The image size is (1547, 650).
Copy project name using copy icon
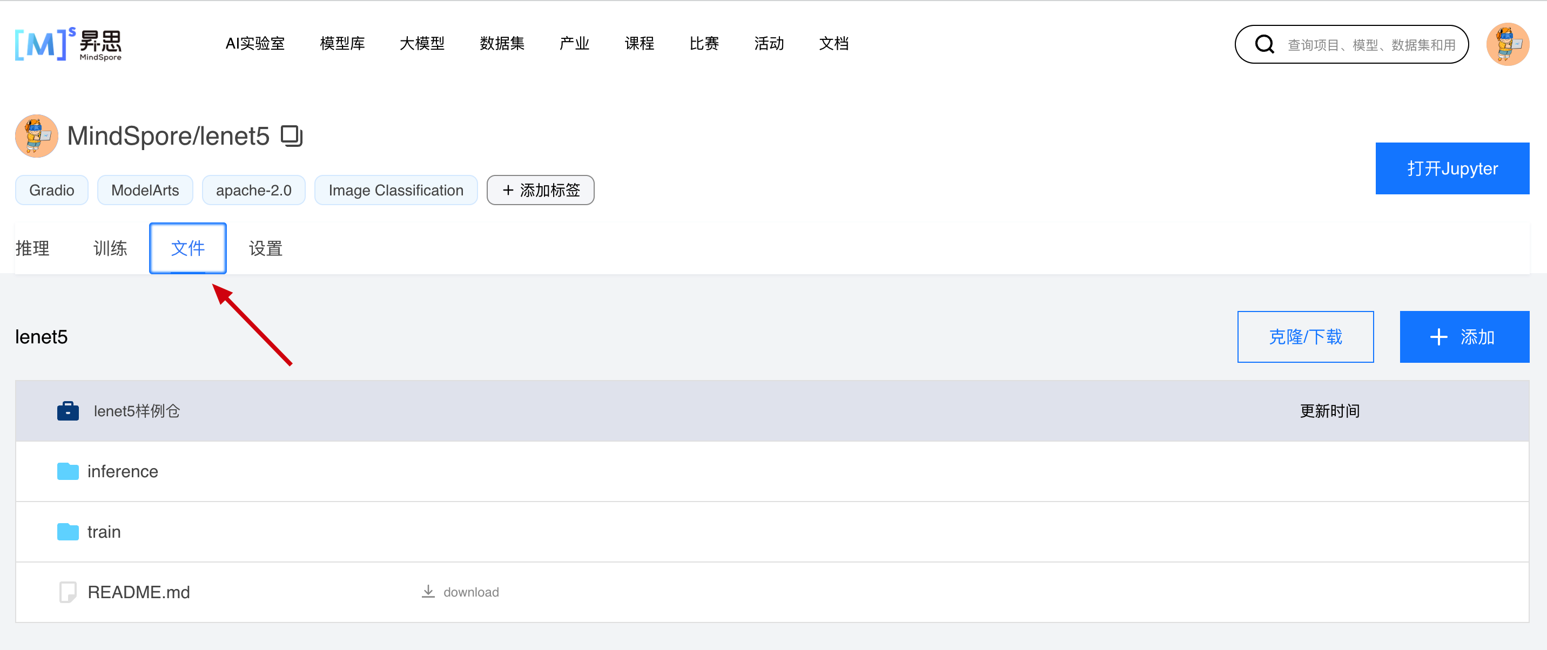pyautogui.click(x=292, y=136)
